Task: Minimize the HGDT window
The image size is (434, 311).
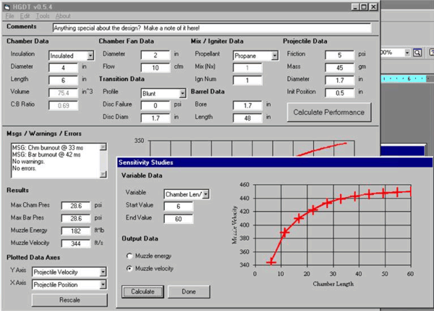Action: click(354, 6)
